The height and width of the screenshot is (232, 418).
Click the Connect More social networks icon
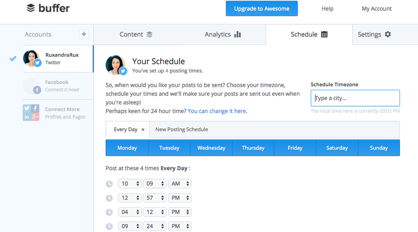pyautogui.click(x=31, y=113)
